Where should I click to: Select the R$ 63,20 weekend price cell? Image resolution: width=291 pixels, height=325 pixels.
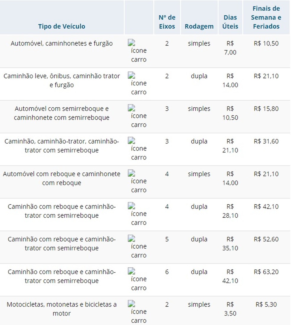[266, 272]
